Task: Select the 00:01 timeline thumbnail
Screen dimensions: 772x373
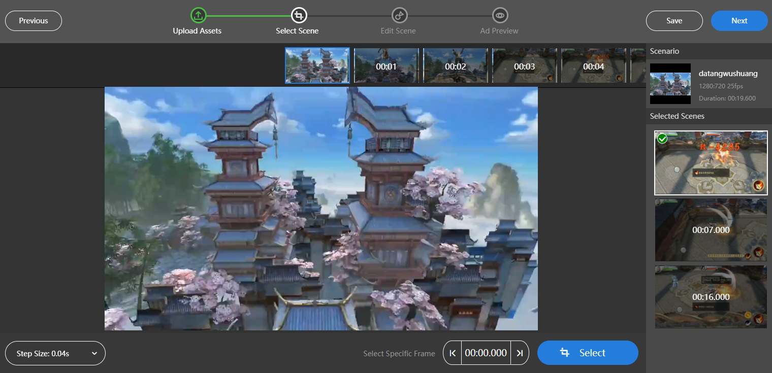Action: (x=386, y=65)
